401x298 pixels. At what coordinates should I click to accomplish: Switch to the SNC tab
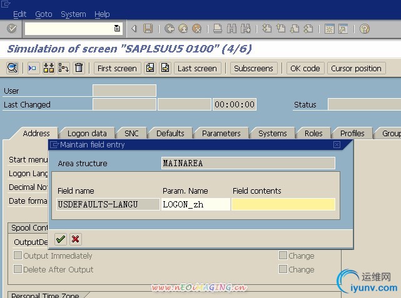(x=131, y=133)
